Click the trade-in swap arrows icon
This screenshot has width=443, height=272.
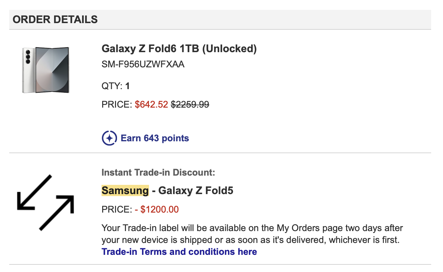45,202
